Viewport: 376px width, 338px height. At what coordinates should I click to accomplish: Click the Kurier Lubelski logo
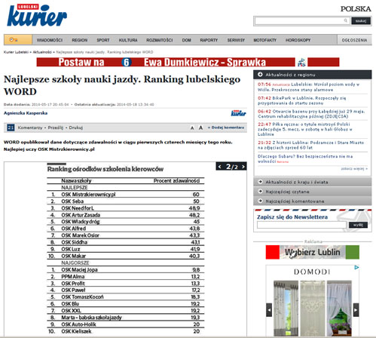coord(37,15)
